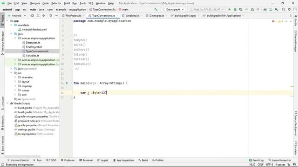298x167 pixels.
Task: Toggle Emulator right side panel
Action: (x=296, y=148)
